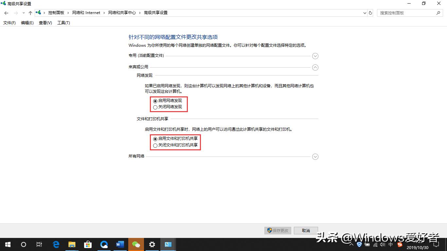Open the 工具(T) menu

pyautogui.click(x=64, y=23)
